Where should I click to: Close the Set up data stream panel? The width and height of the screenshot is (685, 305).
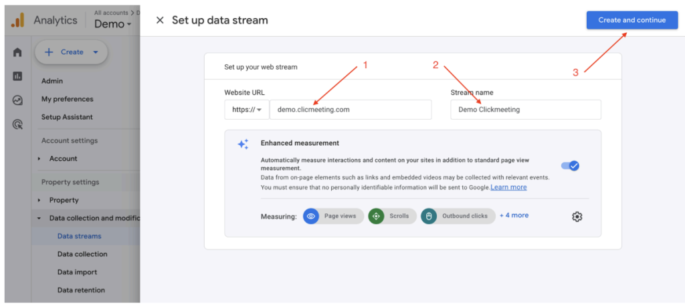(x=160, y=20)
